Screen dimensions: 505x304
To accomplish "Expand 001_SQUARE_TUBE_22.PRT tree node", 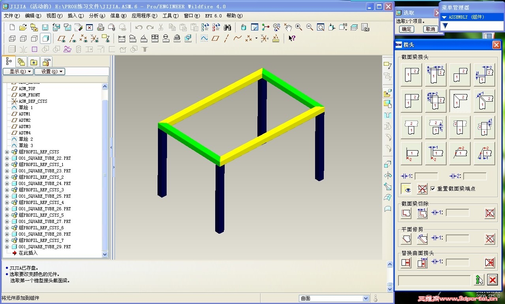I will 7,158.
